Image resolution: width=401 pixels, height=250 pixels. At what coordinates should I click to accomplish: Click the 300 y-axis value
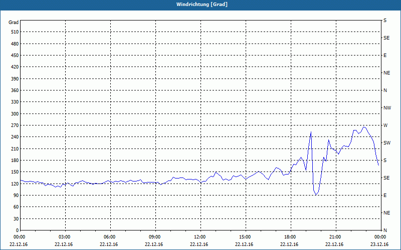[15, 114]
